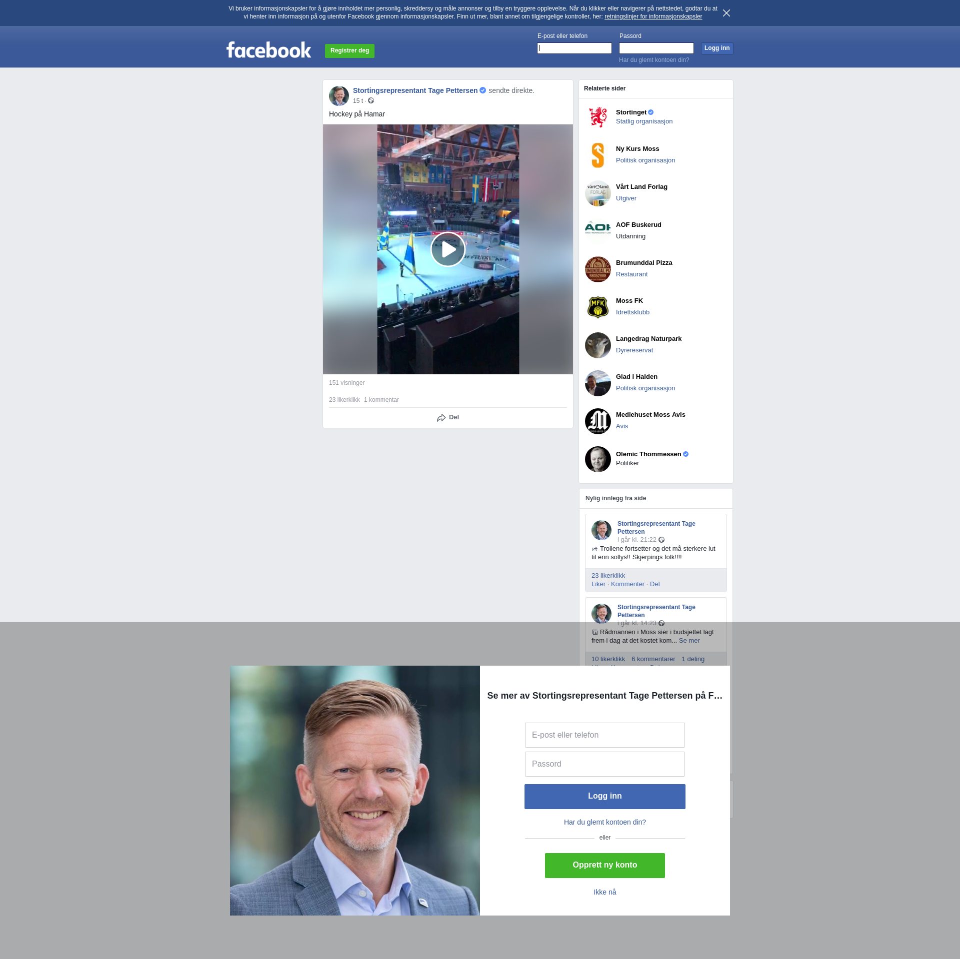The image size is (960, 959).
Task: Click 10 likerklikk on the Rådmannen post
Action: [x=608, y=659]
